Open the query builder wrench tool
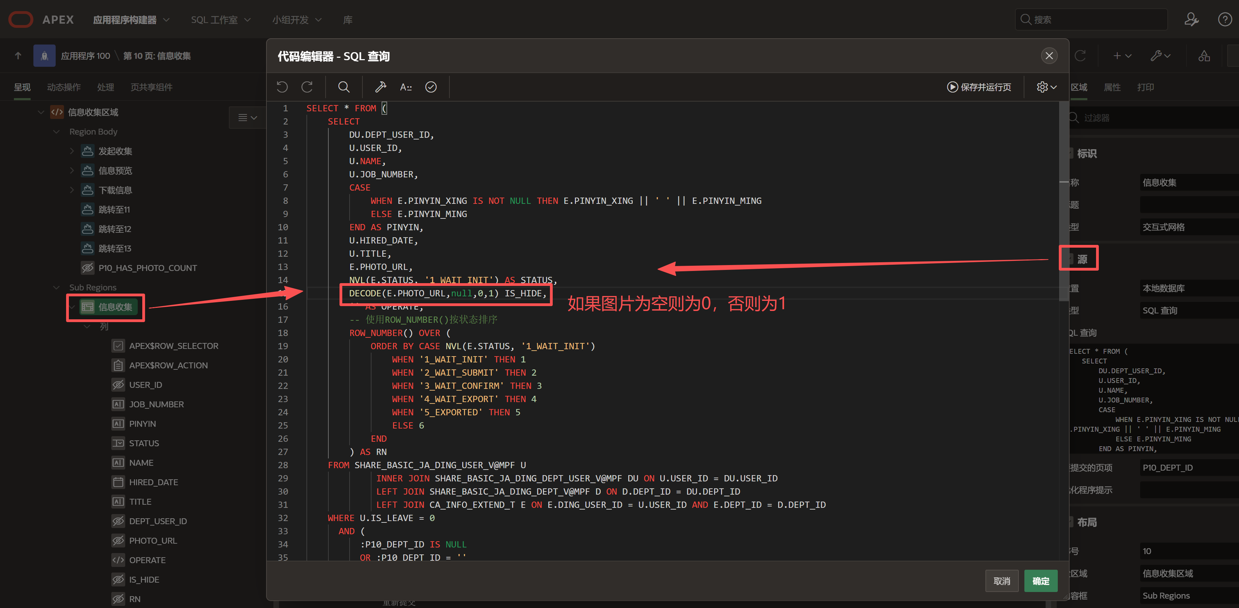1239x608 pixels. (381, 87)
